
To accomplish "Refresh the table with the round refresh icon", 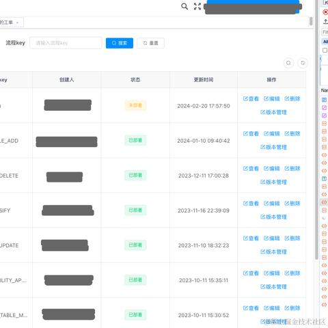I will click(x=303, y=63).
